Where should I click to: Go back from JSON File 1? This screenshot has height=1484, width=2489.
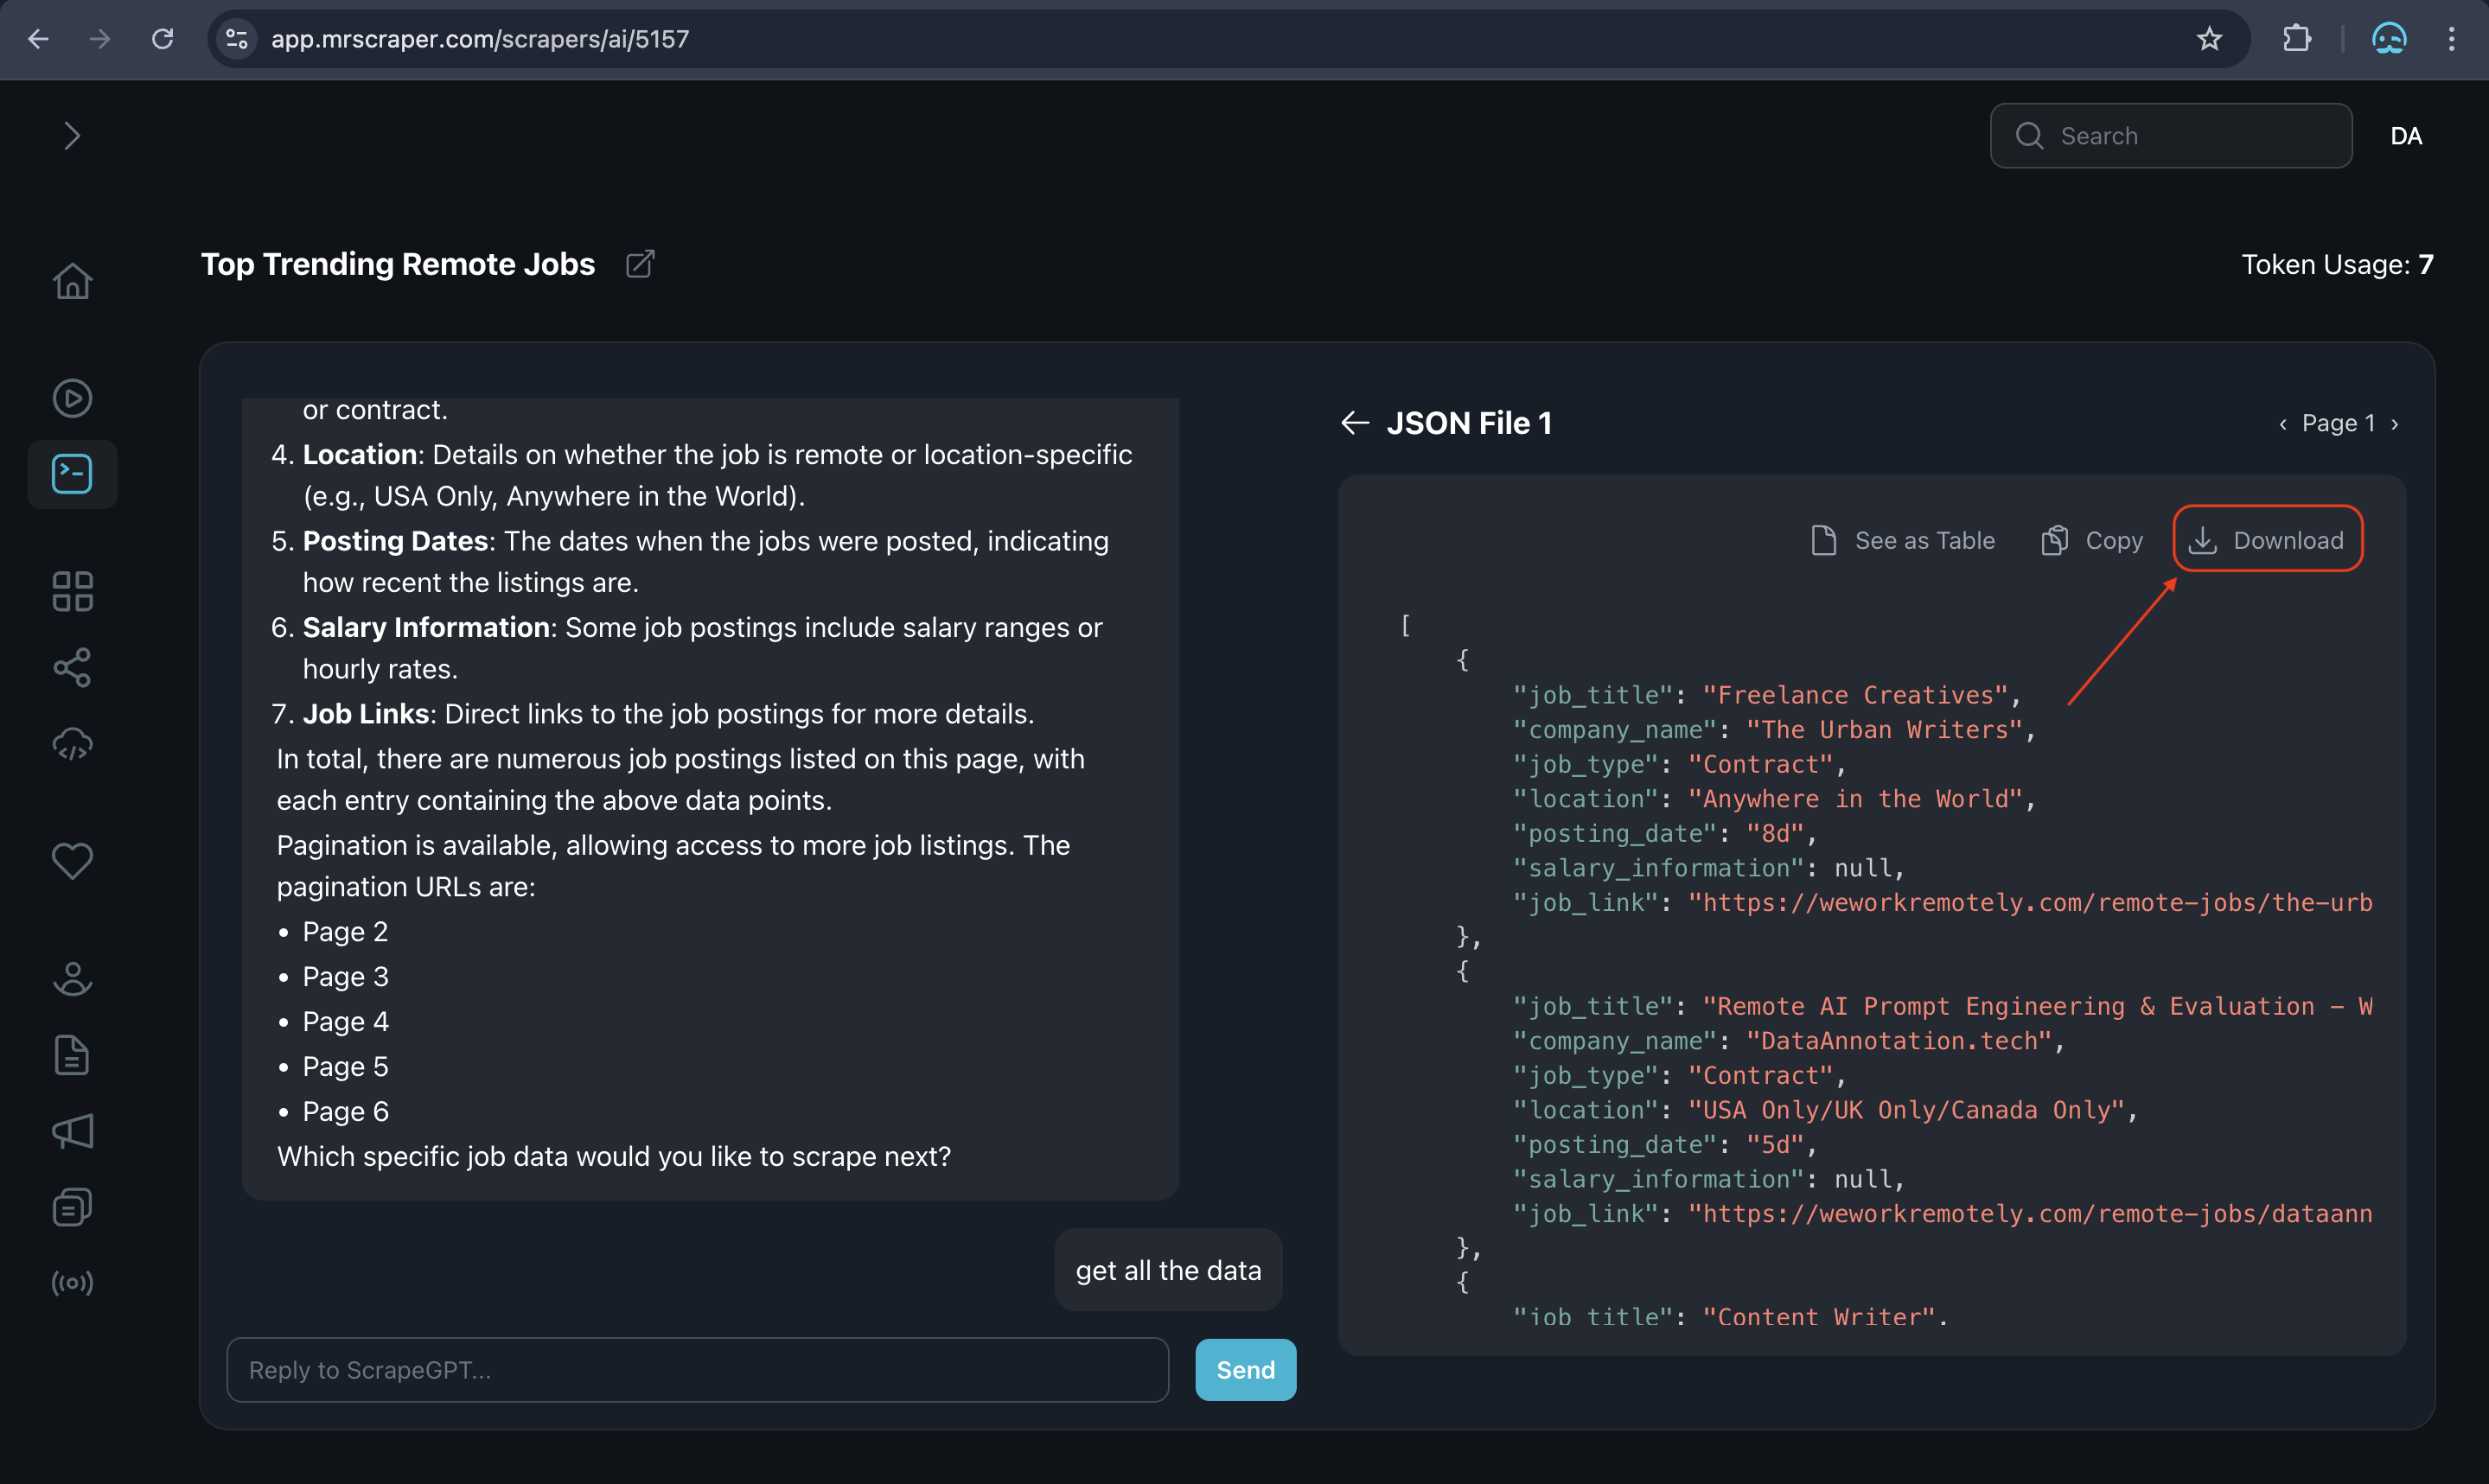coord(1355,423)
